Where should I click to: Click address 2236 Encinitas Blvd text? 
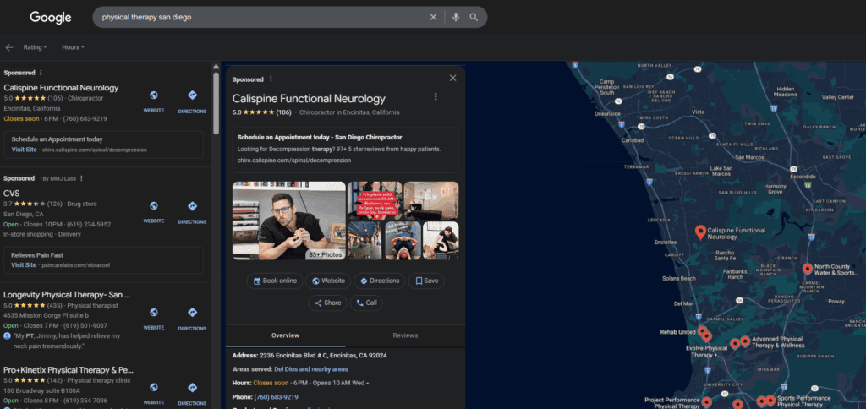(x=323, y=356)
